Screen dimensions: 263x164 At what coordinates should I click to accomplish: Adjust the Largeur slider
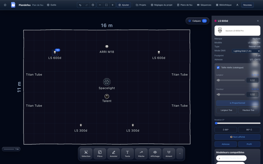click(230, 80)
